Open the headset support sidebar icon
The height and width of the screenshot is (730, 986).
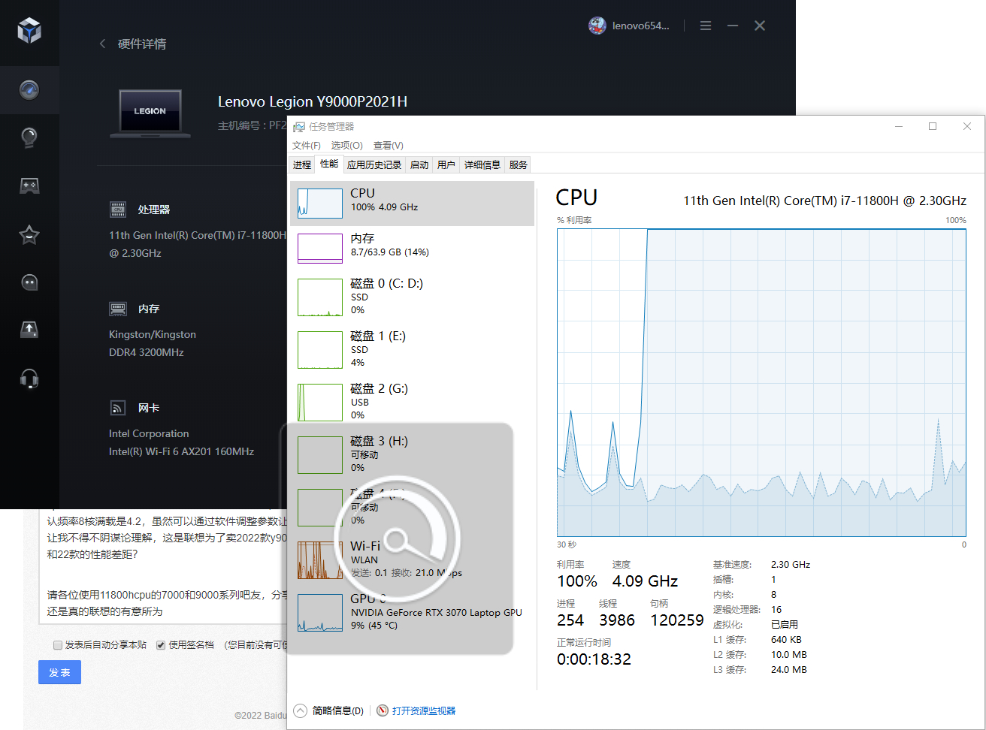(x=29, y=379)
